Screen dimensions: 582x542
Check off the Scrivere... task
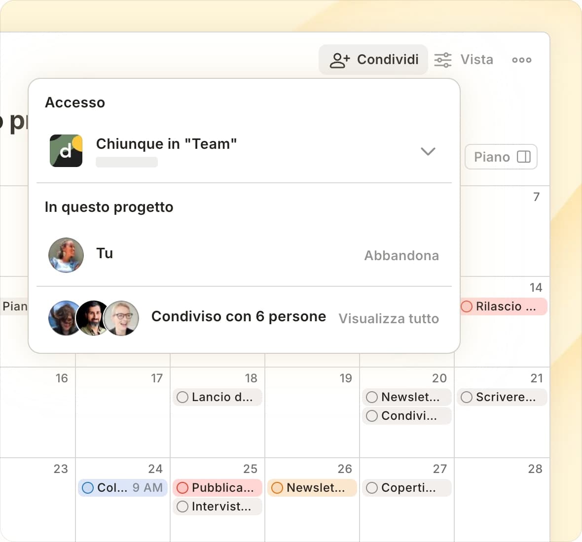(x=467, y=397)
